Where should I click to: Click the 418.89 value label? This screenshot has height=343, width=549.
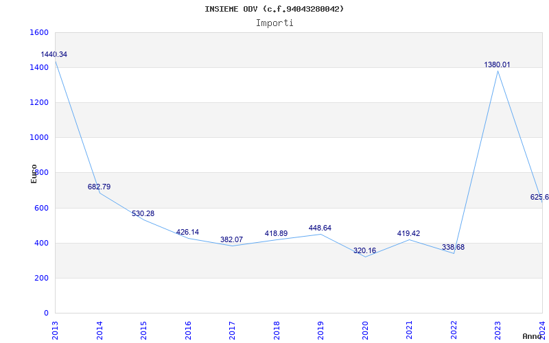(x=276, y=233)
